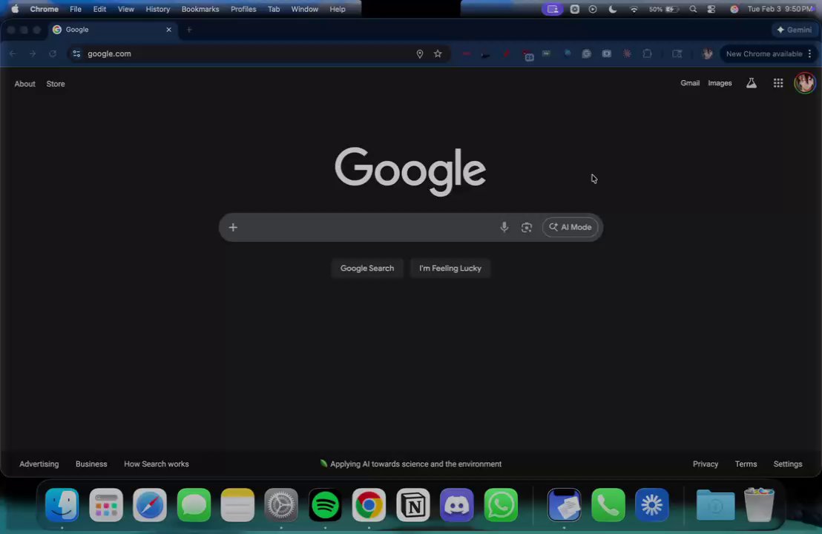Open Control Center in menu bar

click(711, 9)
